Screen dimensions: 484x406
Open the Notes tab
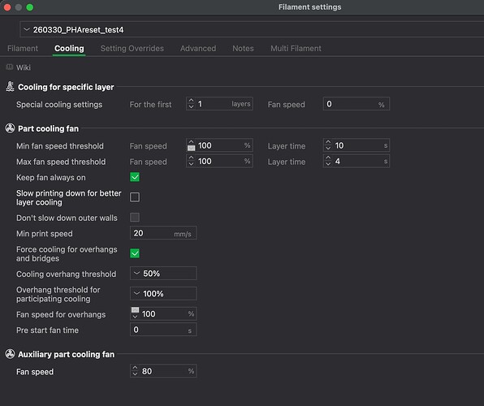coord(243,49)
